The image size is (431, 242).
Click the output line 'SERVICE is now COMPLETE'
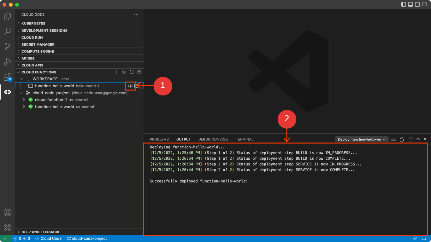(x=252, y=170)
